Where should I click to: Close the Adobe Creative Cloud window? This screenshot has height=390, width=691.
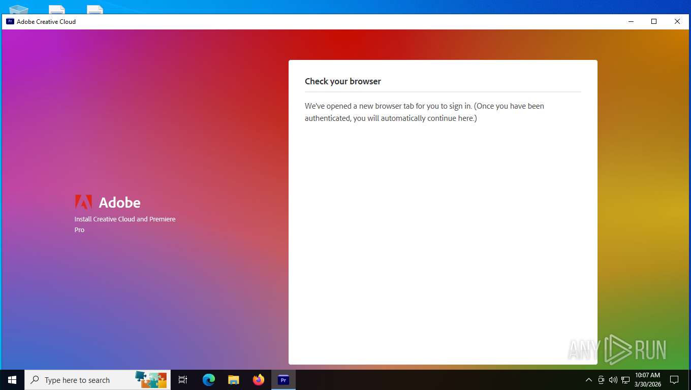pyautogui.click(x=677, y=21)
